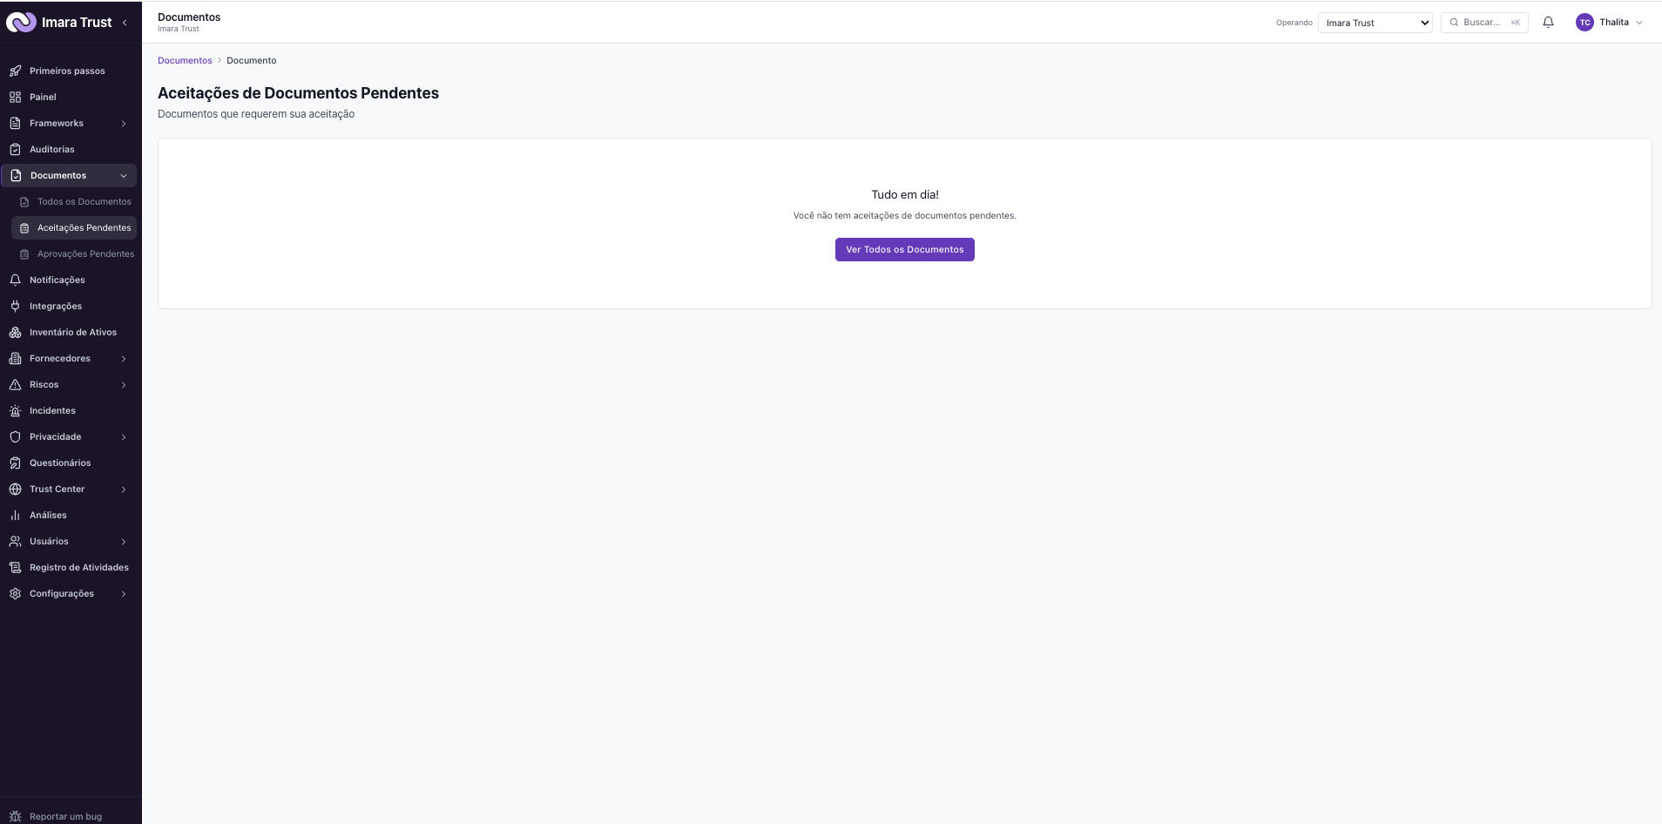
Task: Click the Todos os Documentos file icon
Action: [x=24, y=201]
